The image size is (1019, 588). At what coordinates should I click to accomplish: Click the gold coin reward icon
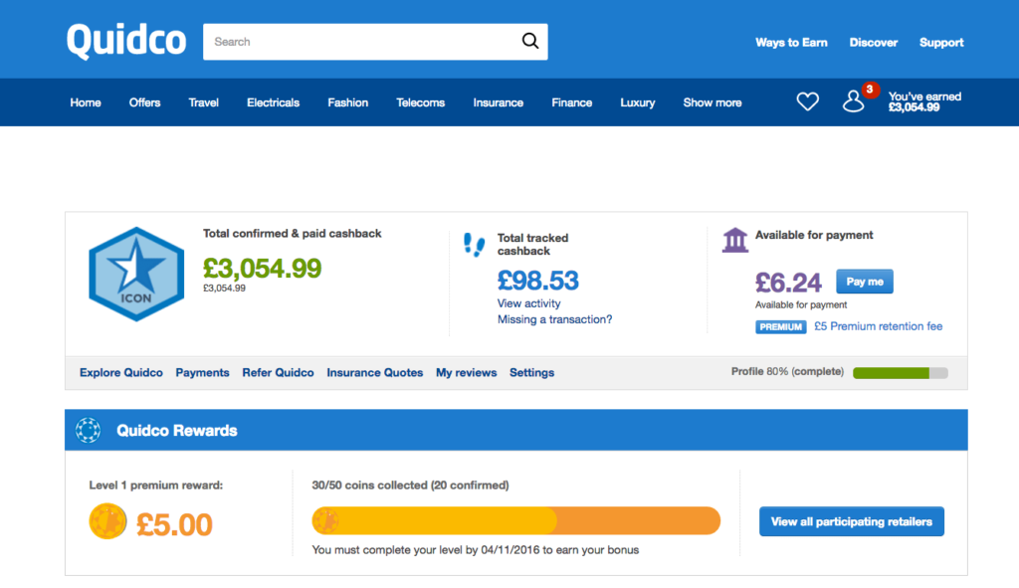coord(107,521)
